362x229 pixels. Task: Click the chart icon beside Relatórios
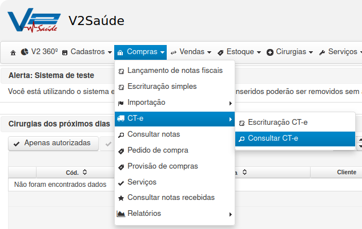pos(120,214)
